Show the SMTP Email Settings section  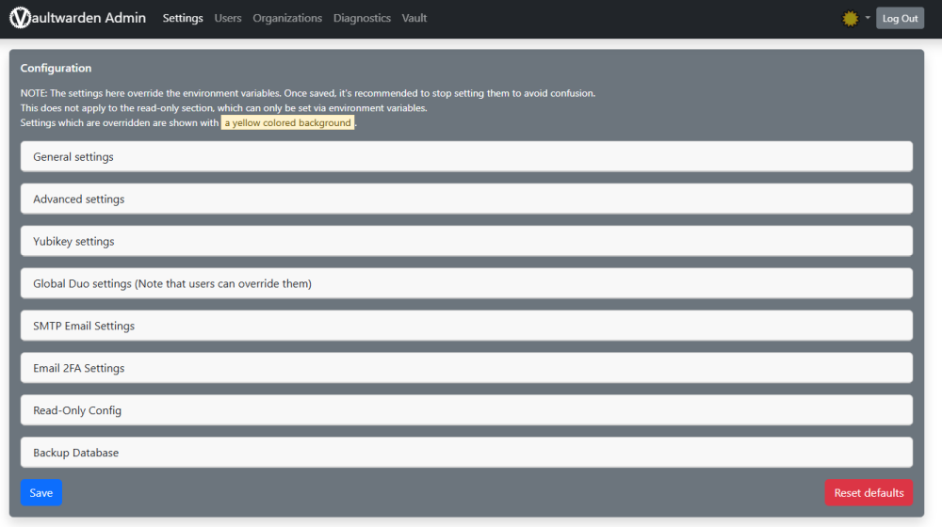(466, 326)
